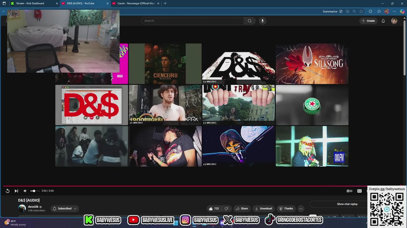Viewport: 407px width, 228px height.
Task: Start voice search with the microphone icon
Action: point(262,21)
